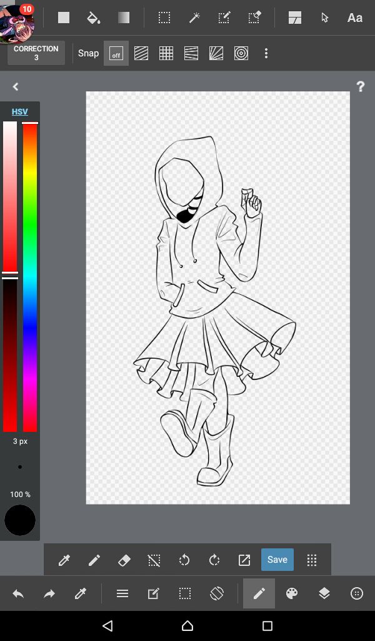Open the hamburger main menu

[x=122, y=593]
